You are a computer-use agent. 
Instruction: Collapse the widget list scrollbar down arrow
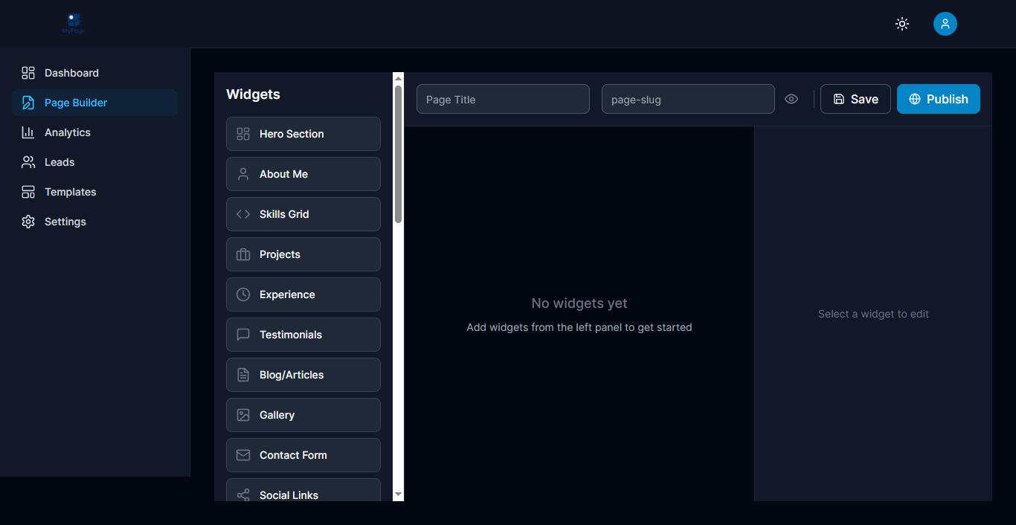(x=397, y=494)
